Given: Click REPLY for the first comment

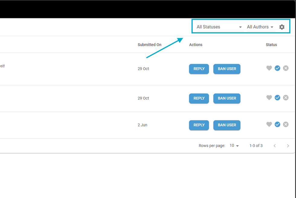Looking at the screenshot, I should 199,69.
